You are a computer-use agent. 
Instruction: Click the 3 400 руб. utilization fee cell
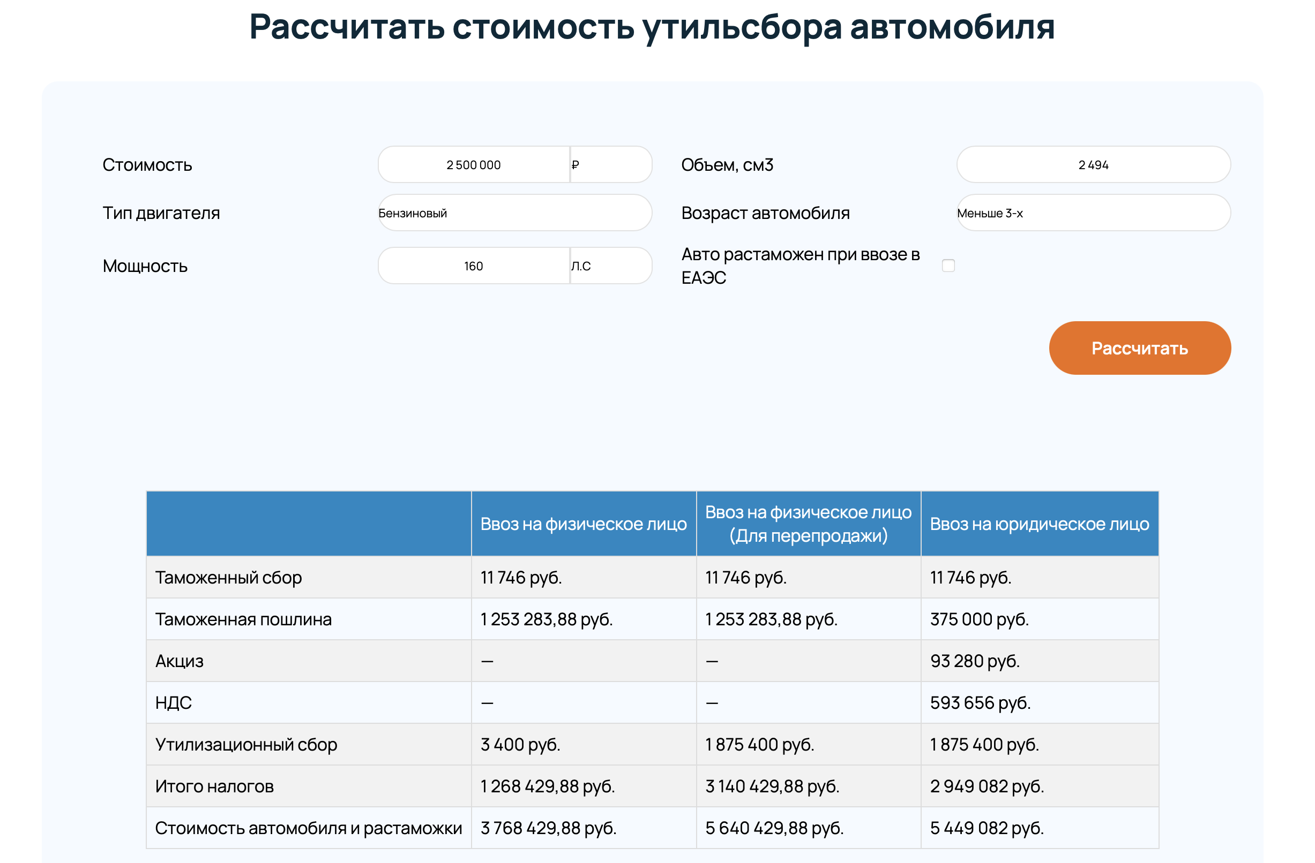coord(520,745)
